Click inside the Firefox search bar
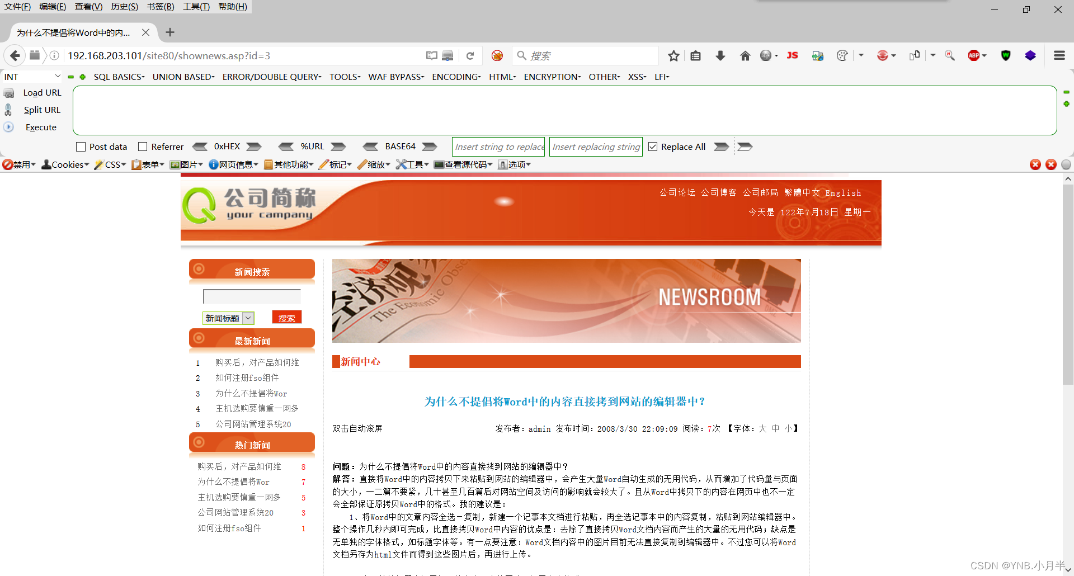 click(x=585, y=55)
